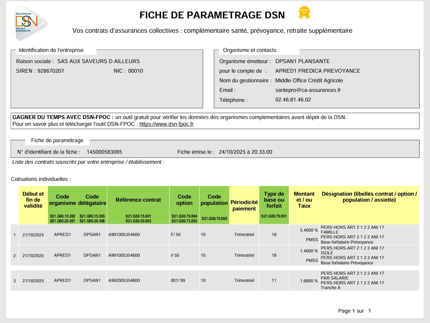Image resolution: width=430 pixels, height=323 pixels.
Task: Click the Désignation column header
Action: pyautogui.click(x=369, y=205)
